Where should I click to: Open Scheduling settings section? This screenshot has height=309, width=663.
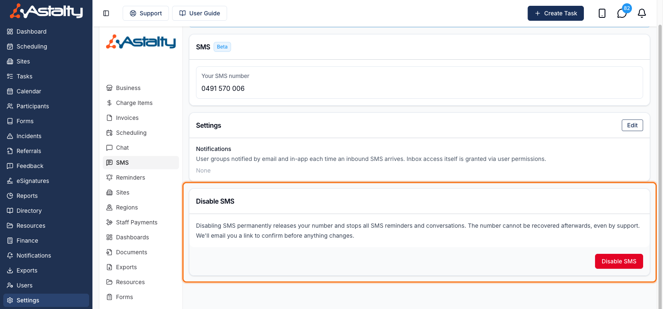click(141, 133)
